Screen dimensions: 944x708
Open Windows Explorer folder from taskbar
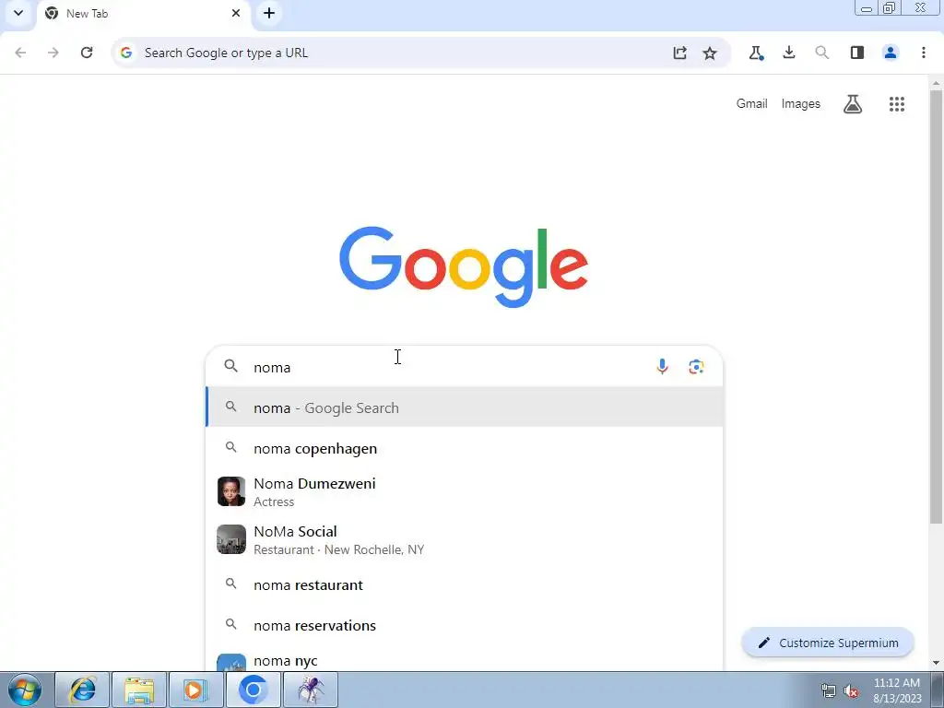point(139,690)
